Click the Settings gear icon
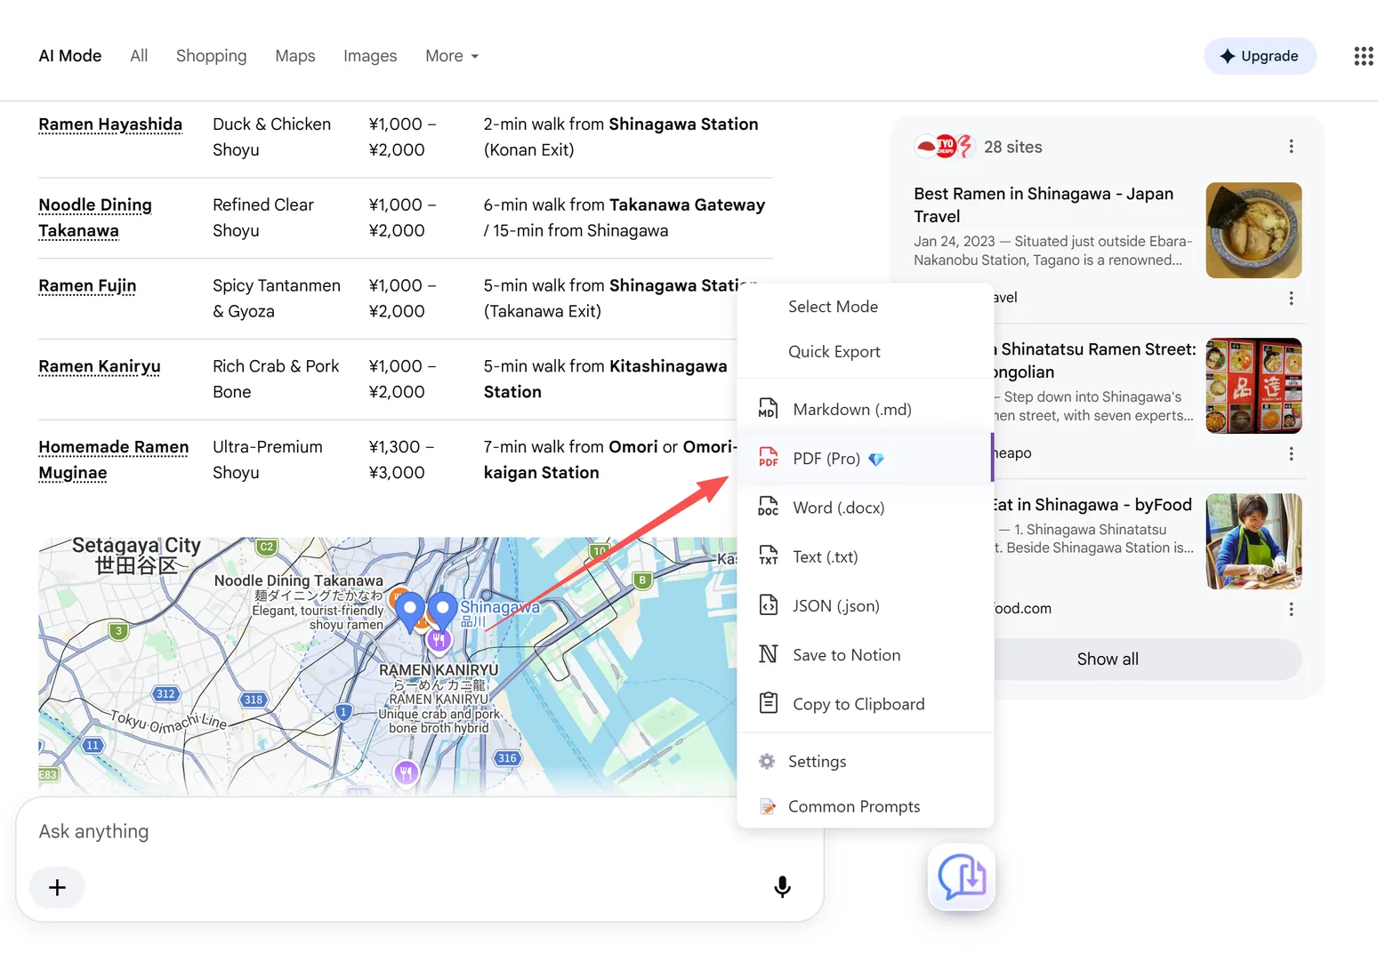 pyautogui.click(x=767, y=762)
